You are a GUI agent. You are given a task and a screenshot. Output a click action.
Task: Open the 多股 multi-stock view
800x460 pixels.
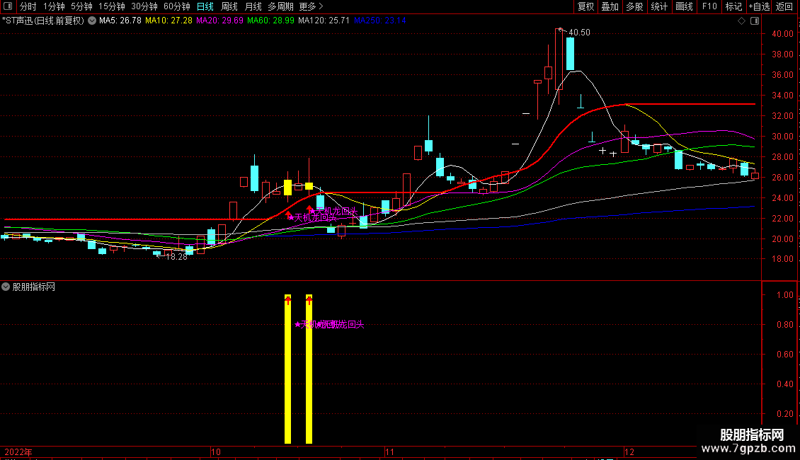634,6
